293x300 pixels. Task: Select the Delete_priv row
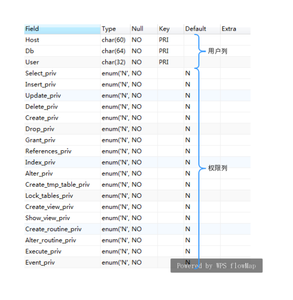[x=138, y=106]
